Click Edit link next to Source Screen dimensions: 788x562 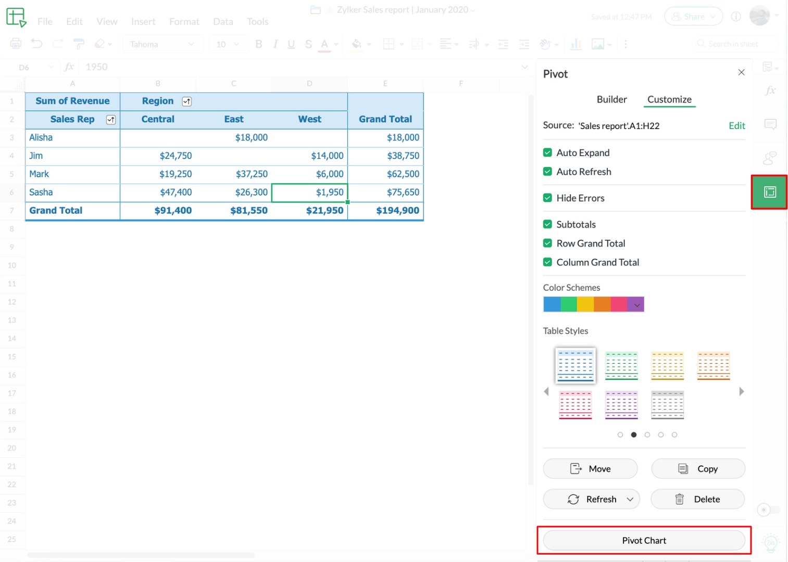(736, 125)
